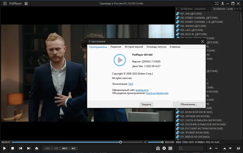Toggle GPU hardware acceleration indicator
The width and height of the screenshot is (243, 153).
(48, 148)
